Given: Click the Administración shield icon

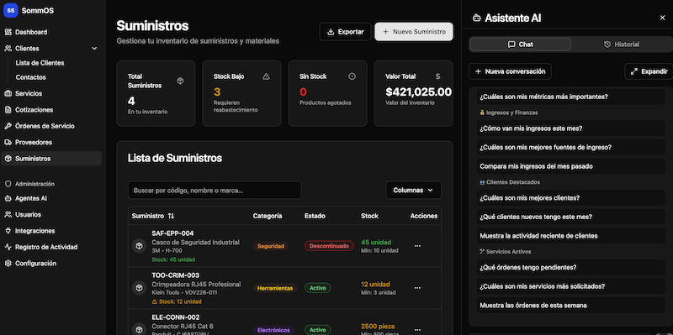Looking at the screenshot, I should coord(8,184).
